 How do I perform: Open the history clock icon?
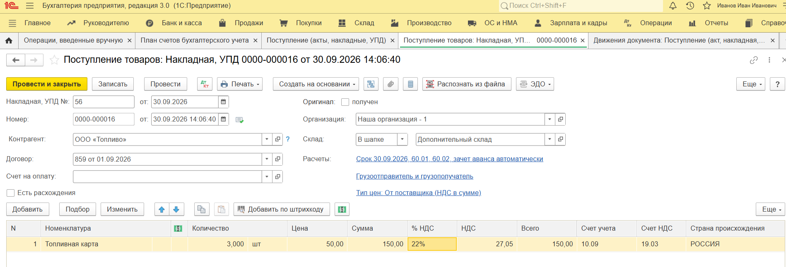tap(690, 6)
